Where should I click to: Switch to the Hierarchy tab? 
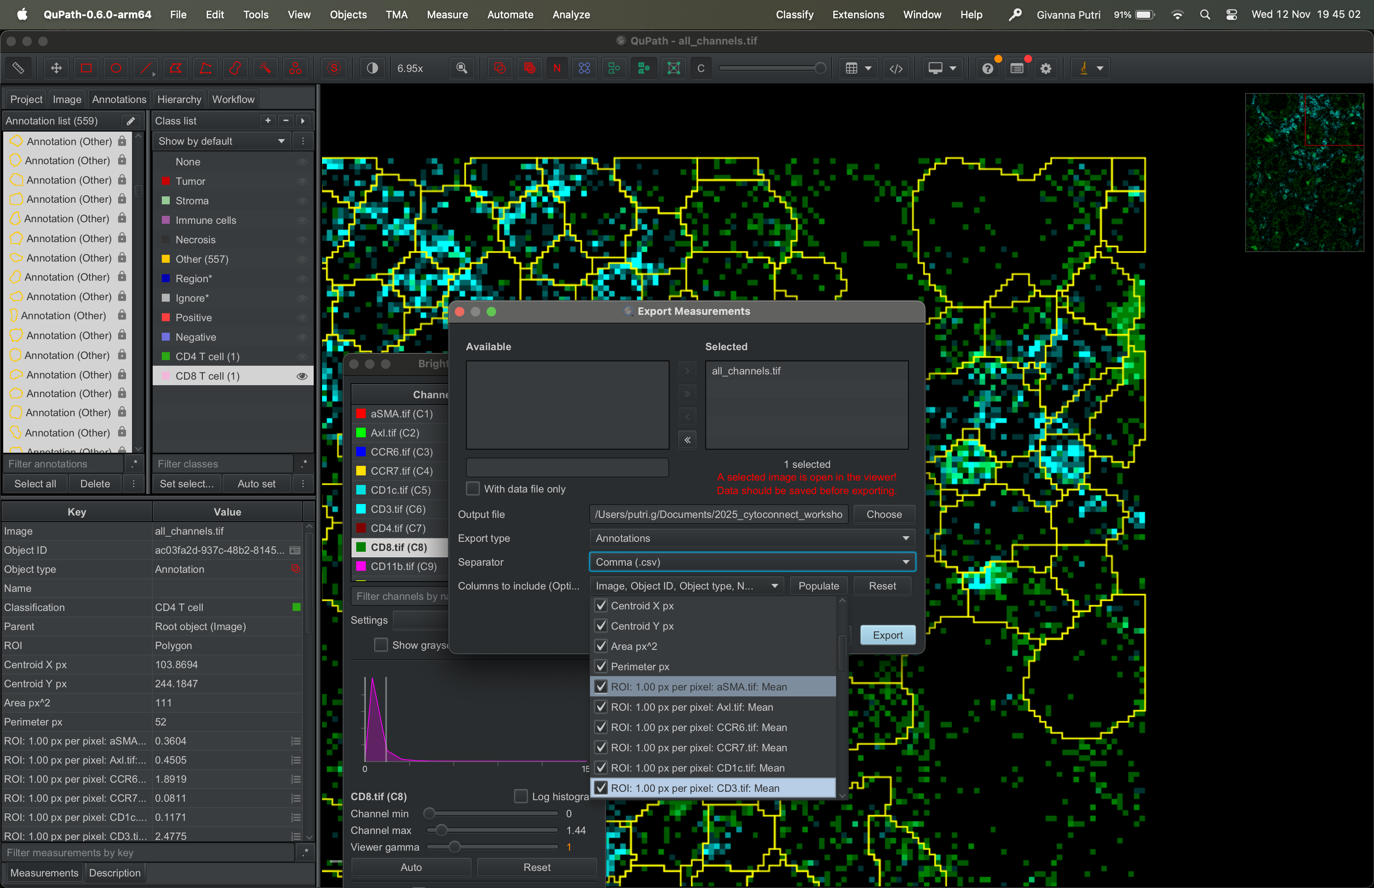coord(179,99)
